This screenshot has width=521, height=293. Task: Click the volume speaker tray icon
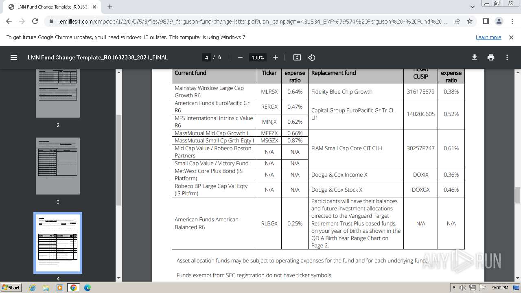[463, 288]
